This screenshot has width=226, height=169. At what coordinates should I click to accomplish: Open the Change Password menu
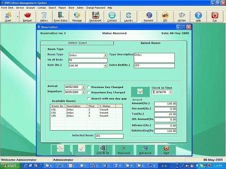tap(95, 7)
